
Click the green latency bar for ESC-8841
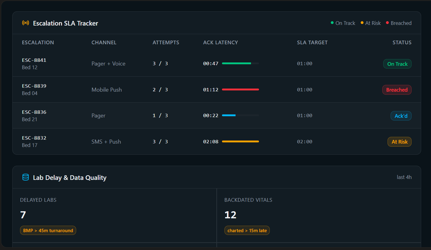pos(240,63)
